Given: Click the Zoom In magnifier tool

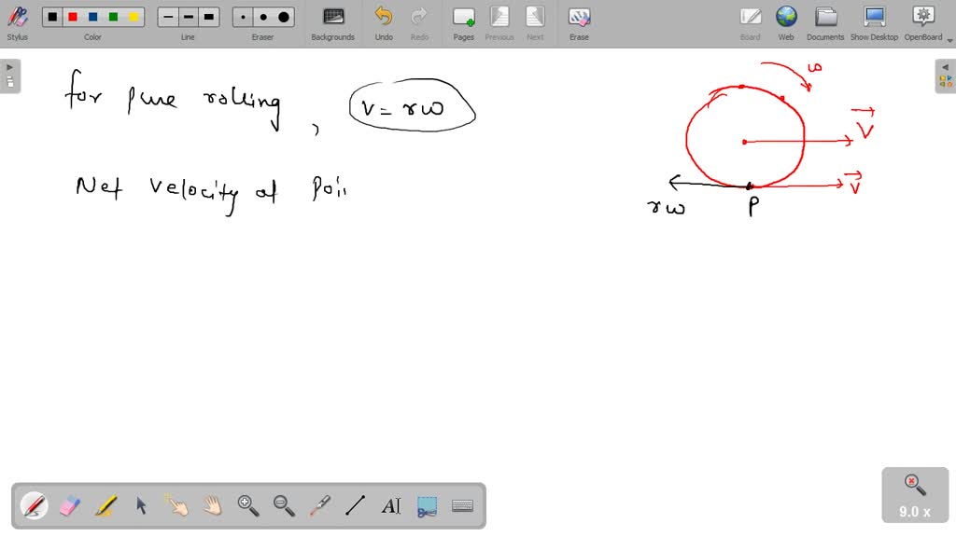Looking at the screenshot, I should (248, 505).
